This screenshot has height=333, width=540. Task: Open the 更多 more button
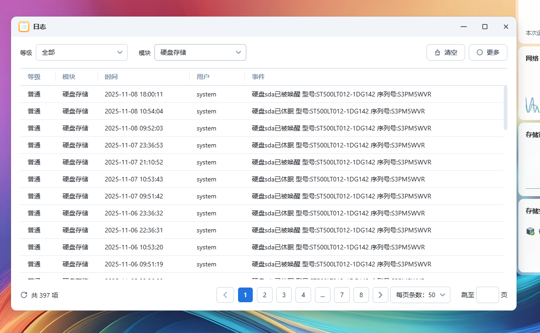point(488,52)
